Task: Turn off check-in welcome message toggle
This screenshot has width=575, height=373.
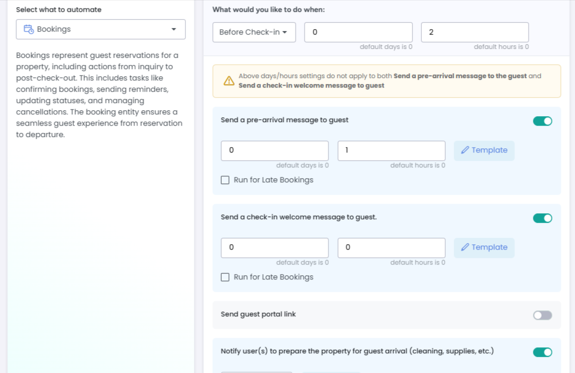Action: [542, 218]
